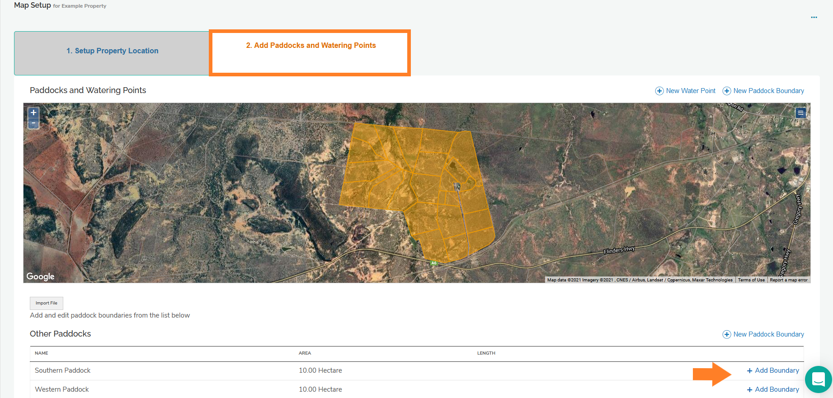
Task: Zoom out on the paddock map
Action: point(33,123)
